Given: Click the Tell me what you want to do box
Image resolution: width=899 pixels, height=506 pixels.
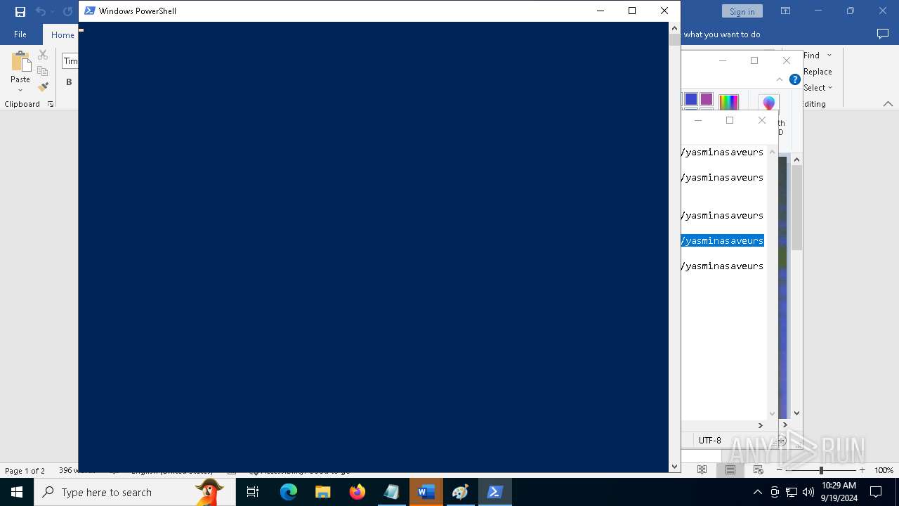Looking at the screenshot, I should click(722, 34).
